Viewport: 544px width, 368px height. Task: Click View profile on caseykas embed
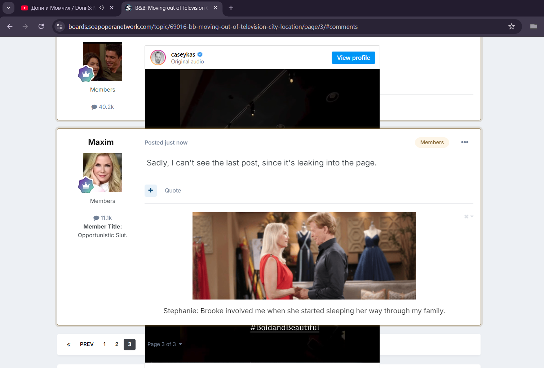click(353, 58)
